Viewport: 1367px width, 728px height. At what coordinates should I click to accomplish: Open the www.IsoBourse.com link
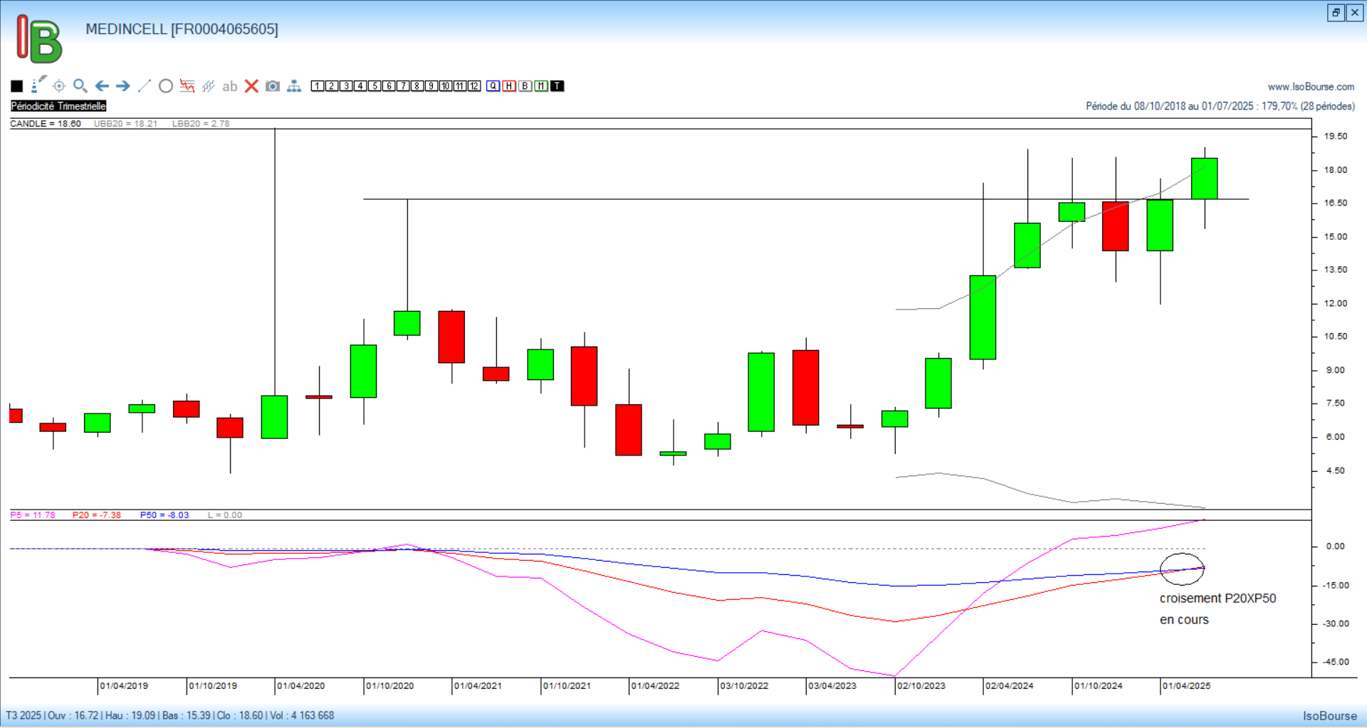pos(1311,87)
